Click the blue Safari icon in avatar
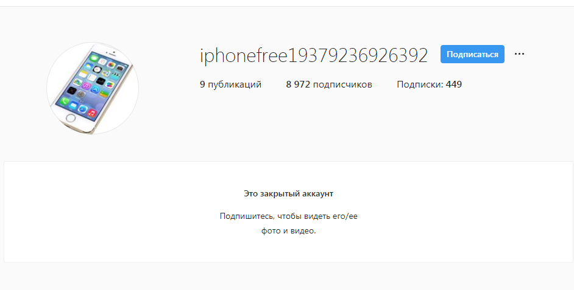The image size is (574, 290). coord(83,109)
